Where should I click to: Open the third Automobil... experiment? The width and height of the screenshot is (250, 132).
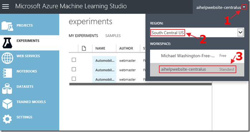(x=105, y=80)
